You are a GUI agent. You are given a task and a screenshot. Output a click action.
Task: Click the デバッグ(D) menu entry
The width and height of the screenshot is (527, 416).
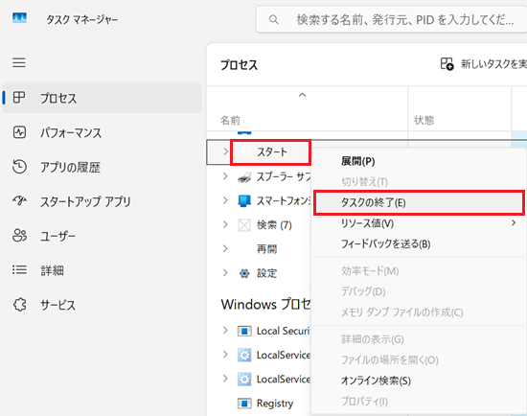point(419,291)
